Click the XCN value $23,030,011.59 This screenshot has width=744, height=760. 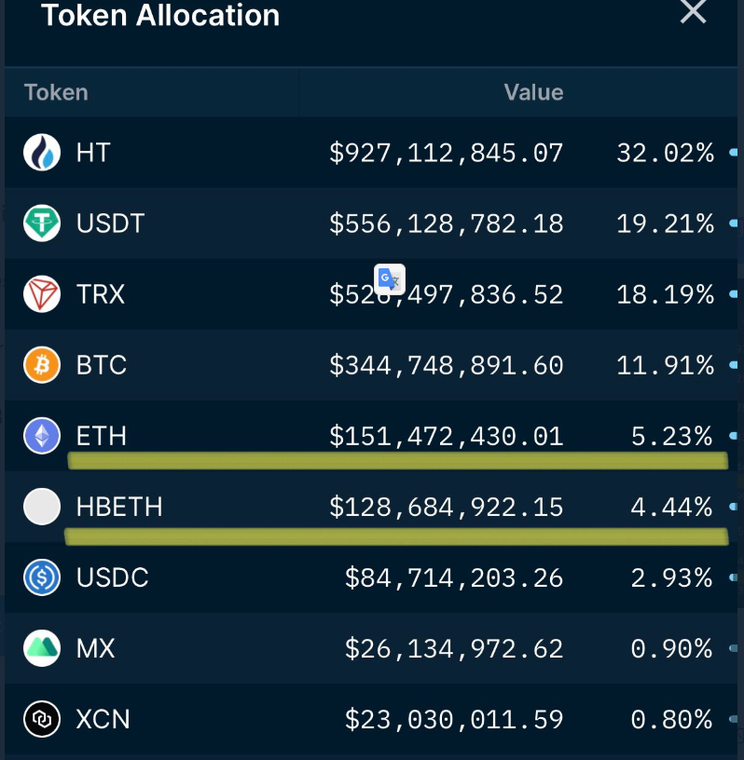point(453,719)
